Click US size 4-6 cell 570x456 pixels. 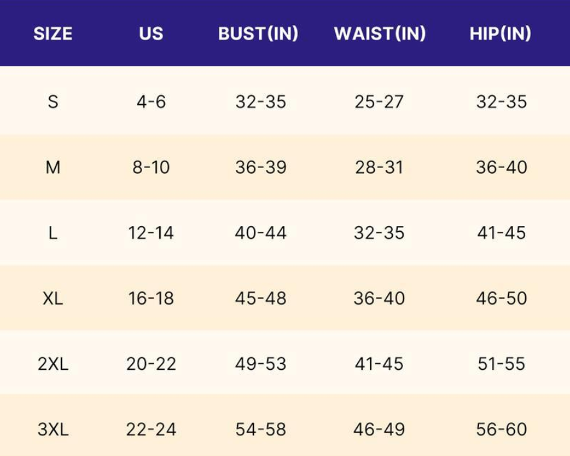coord(151,102)
